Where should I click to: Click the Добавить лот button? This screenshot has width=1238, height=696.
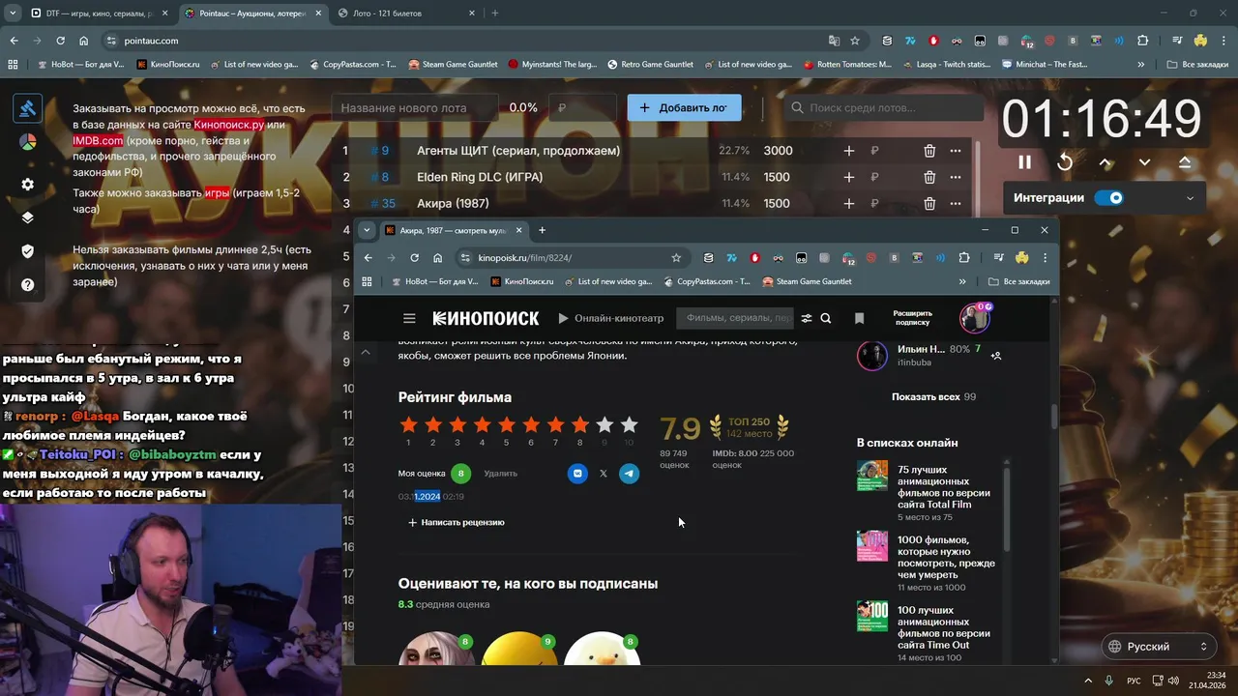click(684, 108)
